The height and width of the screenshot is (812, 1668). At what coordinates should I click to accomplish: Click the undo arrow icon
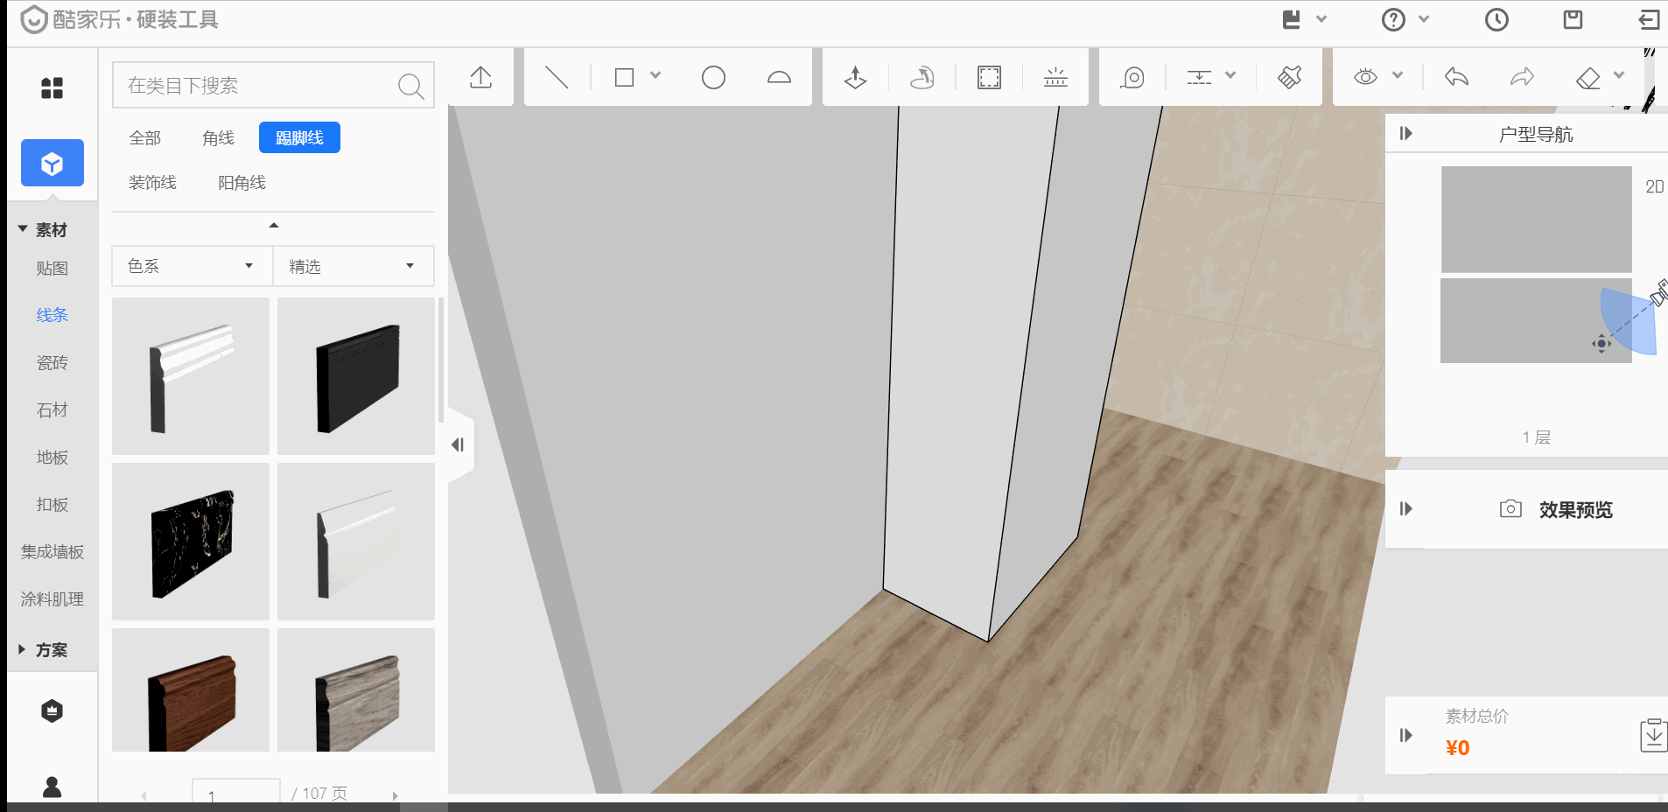(1456, 78)
